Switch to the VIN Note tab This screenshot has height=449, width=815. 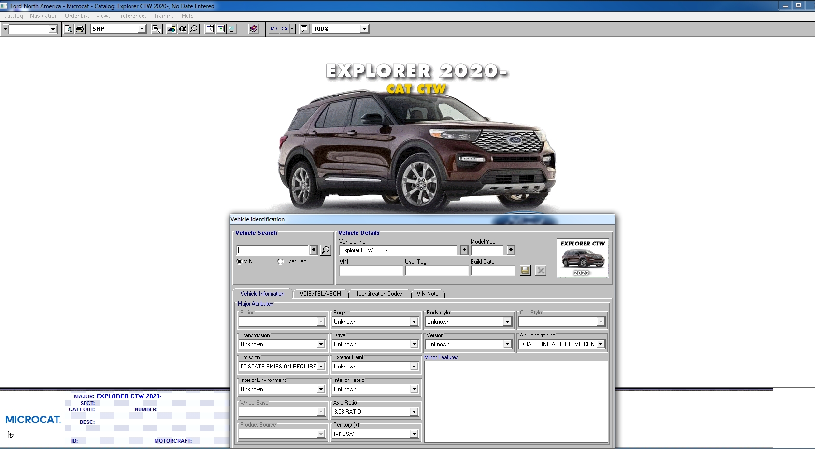(x=428, y=294)
